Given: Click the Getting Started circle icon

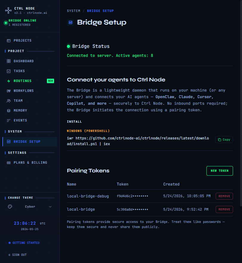Looking at the screenshot, I should 10,243.
